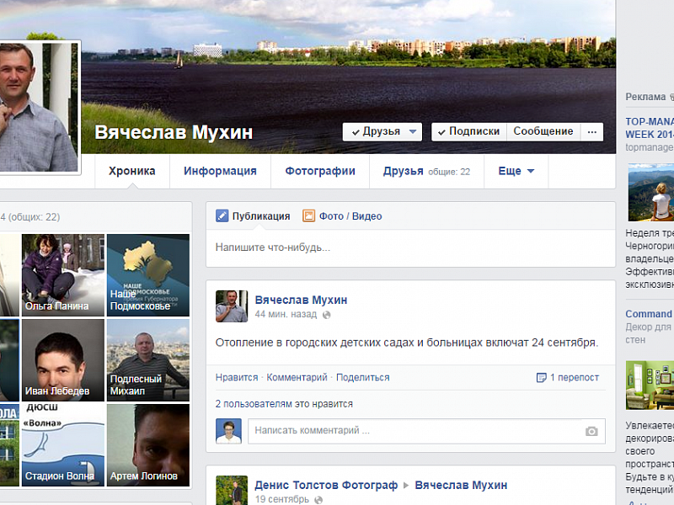This screenshot has width=674, height=505.
Task: Click the globe icon beside 19 сентября
Action: click(318, 500)
